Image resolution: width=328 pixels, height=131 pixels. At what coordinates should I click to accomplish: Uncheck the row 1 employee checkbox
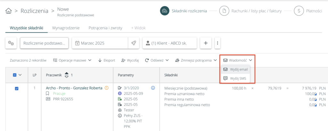click(x=17, y=88)
